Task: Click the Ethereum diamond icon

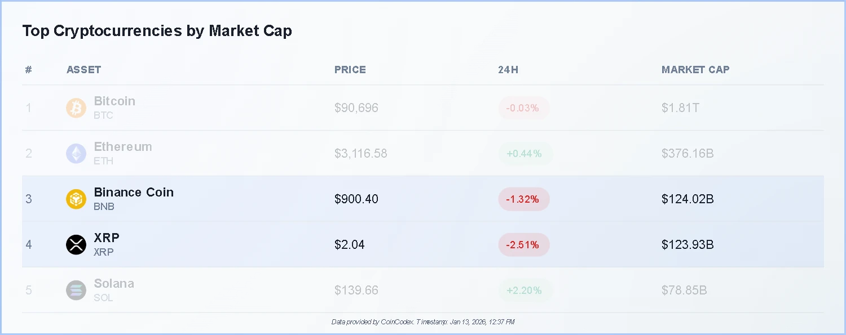Action: click(76, 154)
